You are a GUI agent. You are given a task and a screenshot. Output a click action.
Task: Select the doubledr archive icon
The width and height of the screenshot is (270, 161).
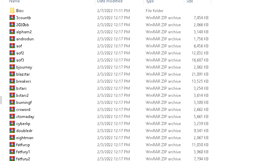[x=12, y=130]
